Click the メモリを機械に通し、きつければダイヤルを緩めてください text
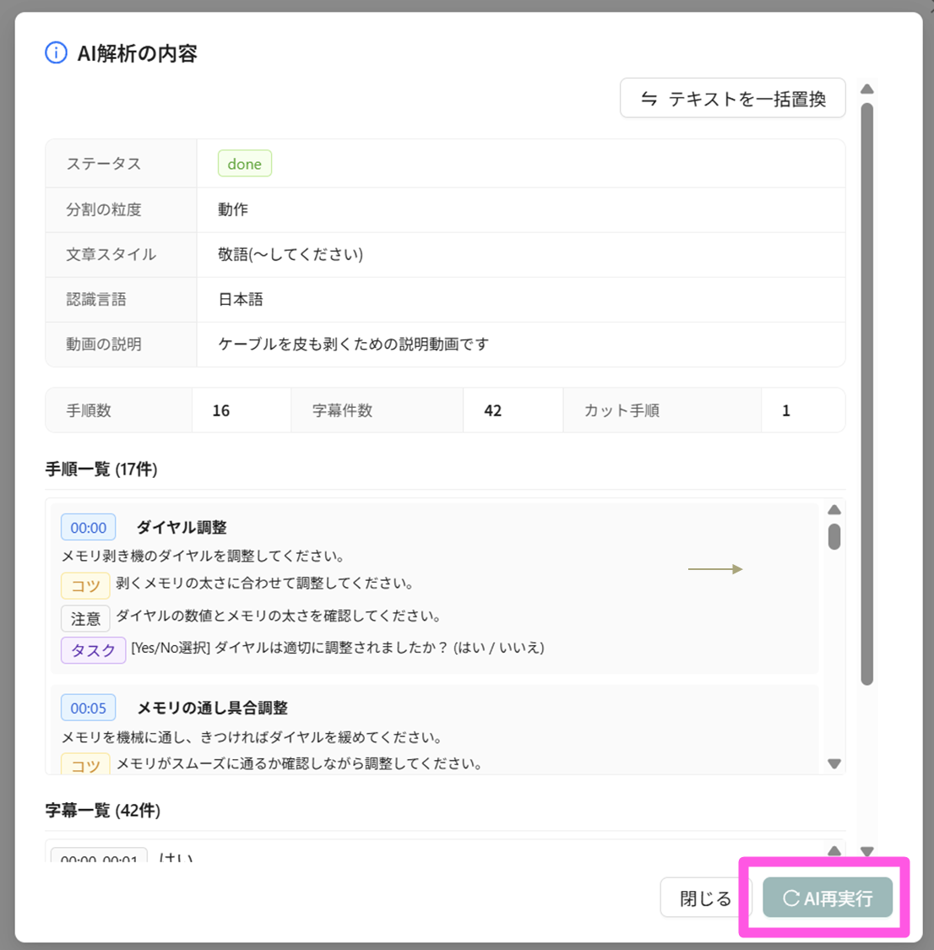 point(252,736)
